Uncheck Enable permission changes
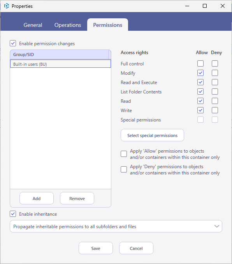Viewport: 232px width, 264px height. click(x=13, y=43)
